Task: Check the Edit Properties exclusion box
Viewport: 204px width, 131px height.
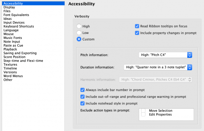Action: (143, 115)
